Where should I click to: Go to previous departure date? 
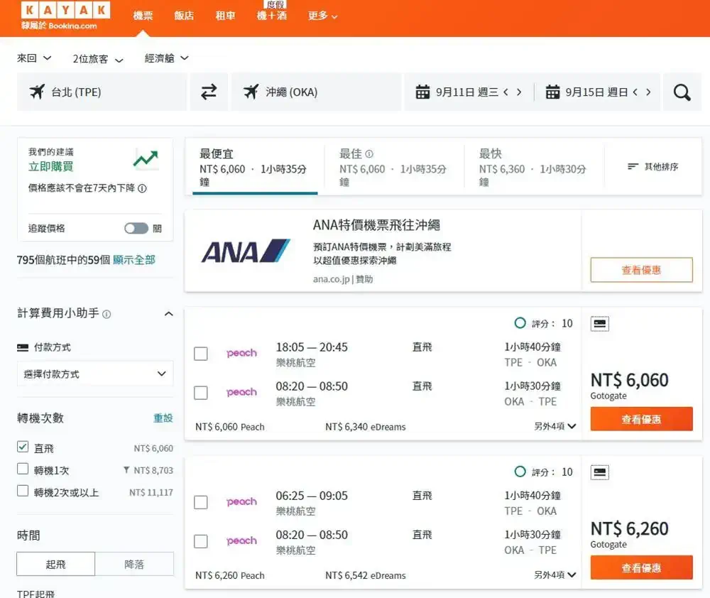pyautogui.click(x=506, y=92)
